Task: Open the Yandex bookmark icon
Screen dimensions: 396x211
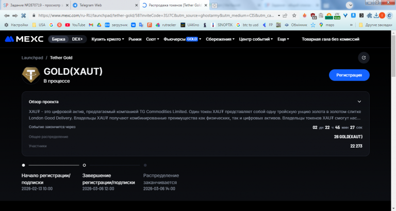Action: tap(59, 25)
